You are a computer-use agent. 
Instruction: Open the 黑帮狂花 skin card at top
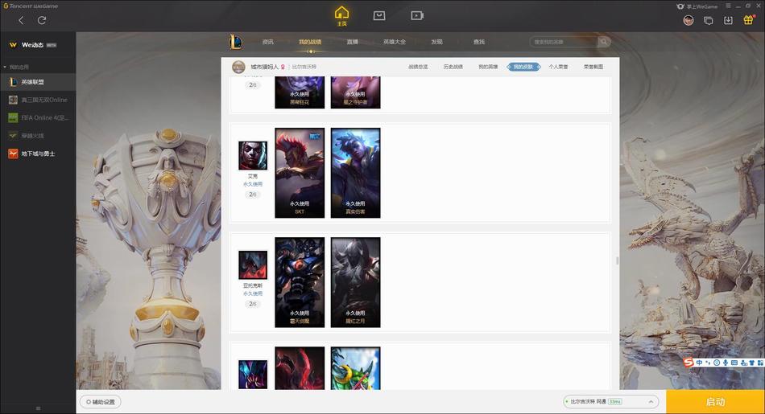point(300,92)
